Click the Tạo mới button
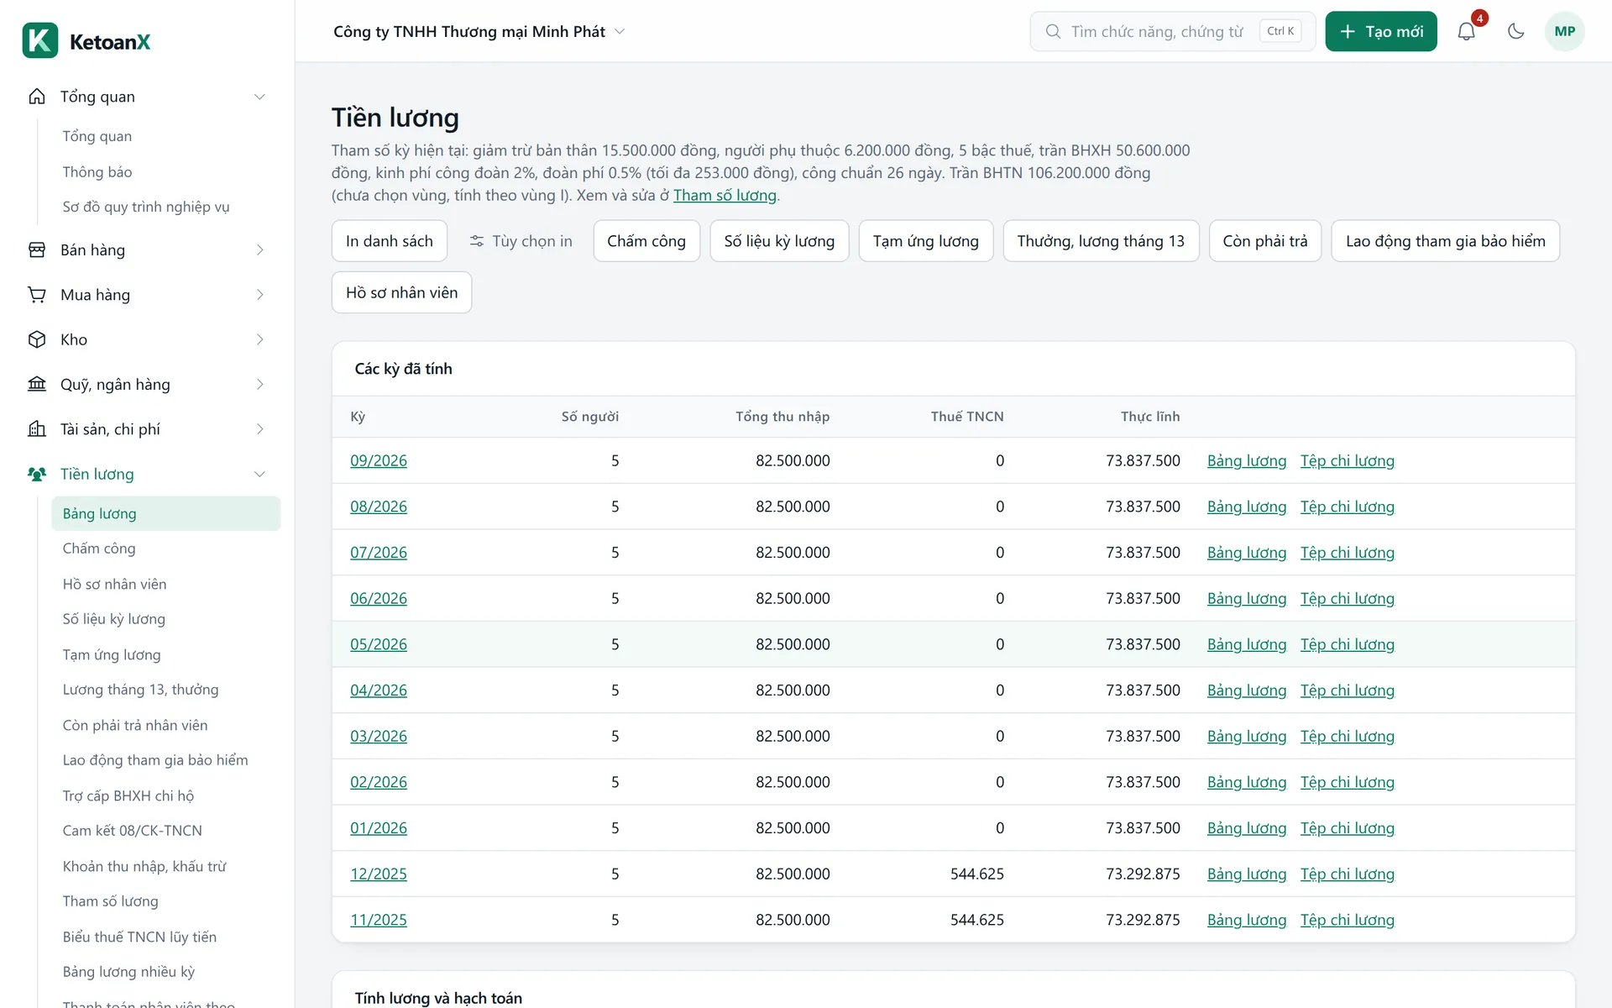 coord(1381,31)
